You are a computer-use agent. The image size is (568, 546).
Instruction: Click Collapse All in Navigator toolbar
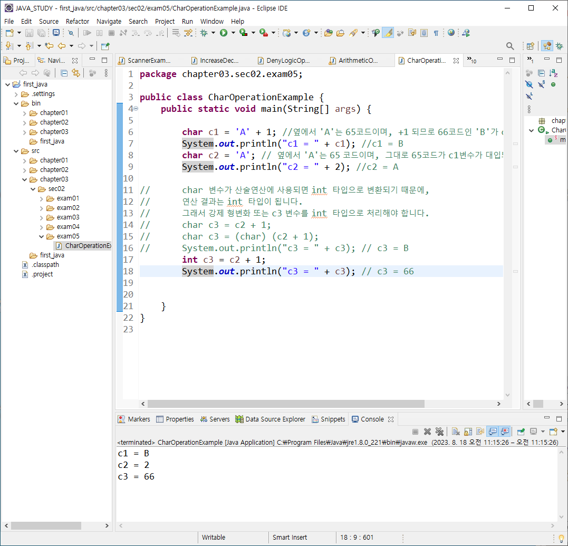(x=64, y=73)
